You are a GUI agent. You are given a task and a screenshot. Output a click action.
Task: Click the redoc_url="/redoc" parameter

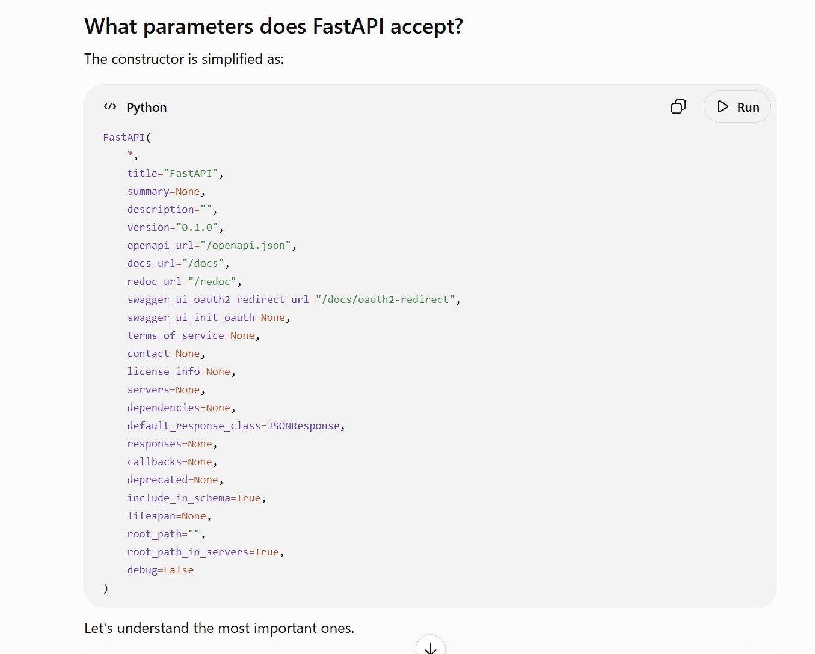pos(184,281)
